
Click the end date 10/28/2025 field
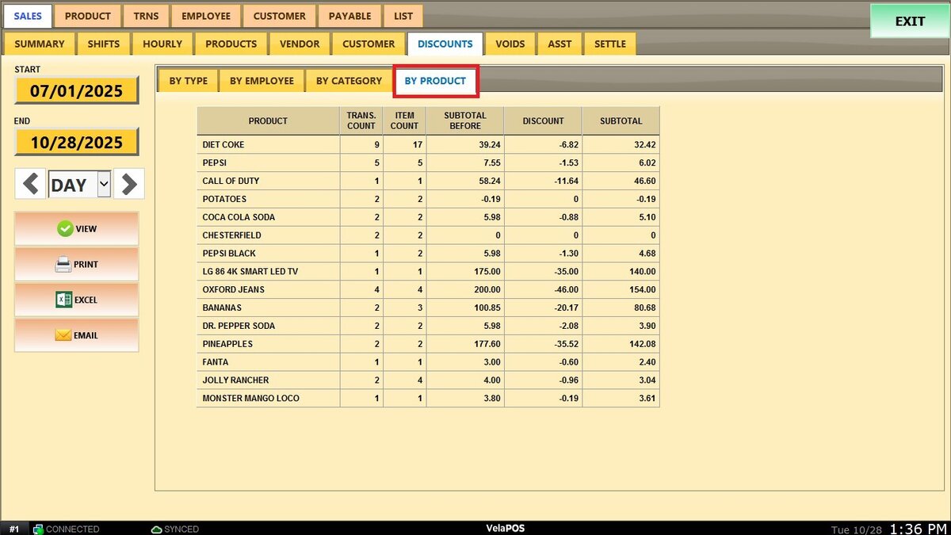(x=76, y=142)
